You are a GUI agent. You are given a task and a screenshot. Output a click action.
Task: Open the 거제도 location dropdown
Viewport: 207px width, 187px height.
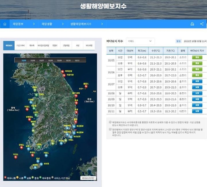coord(140,41)
